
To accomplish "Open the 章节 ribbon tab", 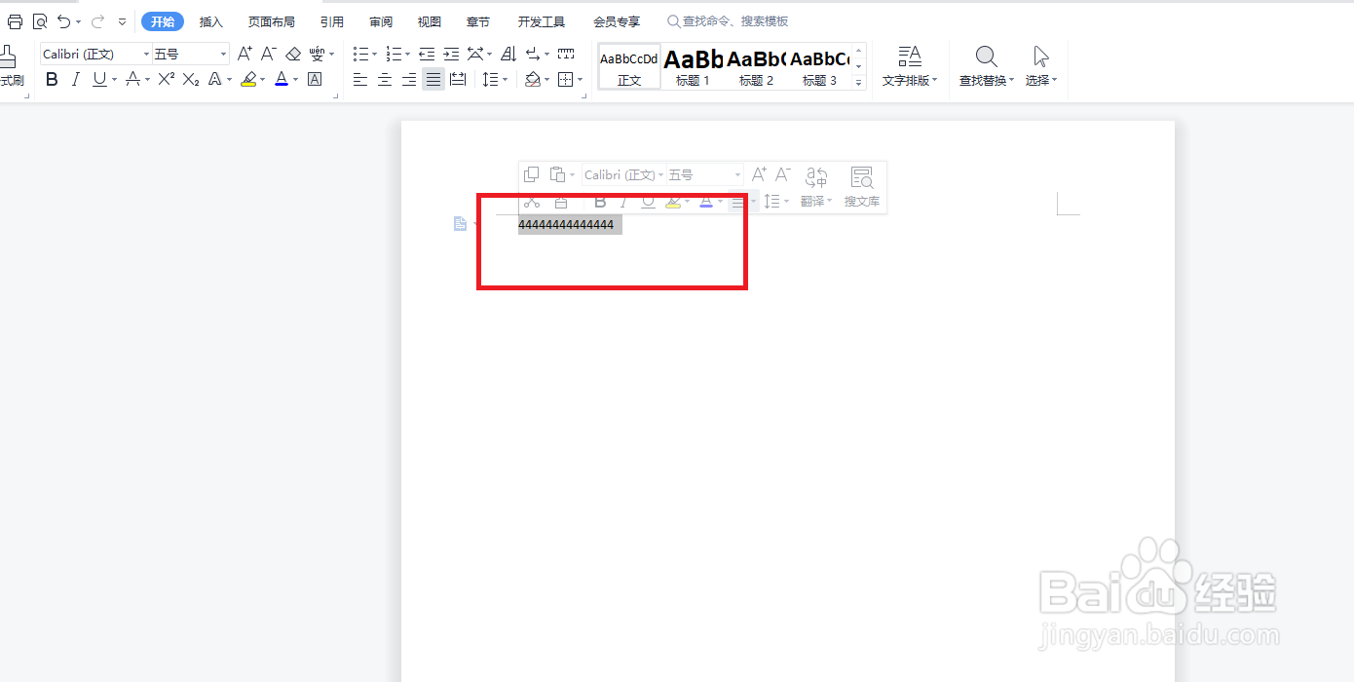I will coord(478,21).
